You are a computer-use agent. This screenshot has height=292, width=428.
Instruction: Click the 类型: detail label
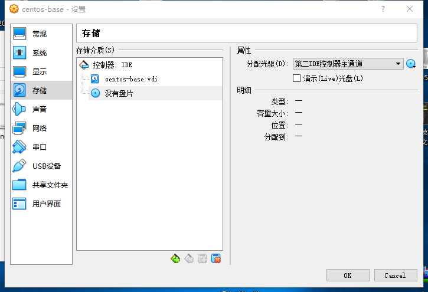279,101
